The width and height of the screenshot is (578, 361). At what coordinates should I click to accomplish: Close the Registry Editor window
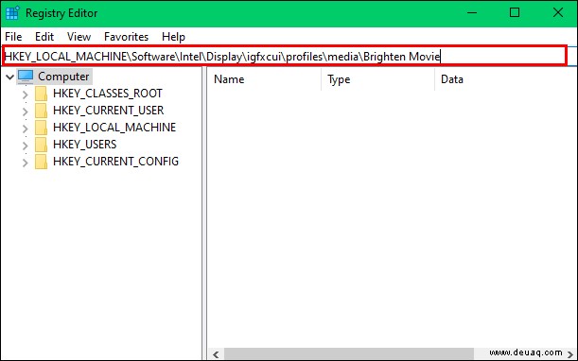(x=558, y=13)
